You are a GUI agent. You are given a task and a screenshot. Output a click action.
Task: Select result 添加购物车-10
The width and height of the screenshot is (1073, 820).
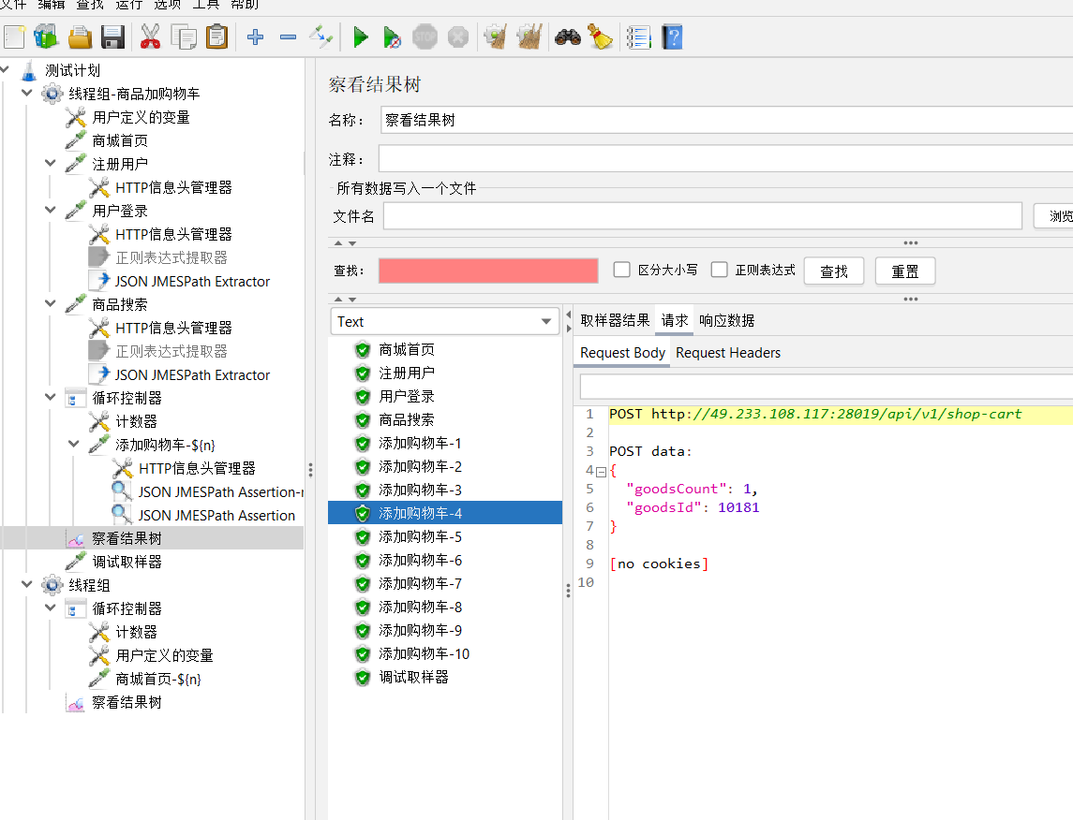tap(425, 654)
